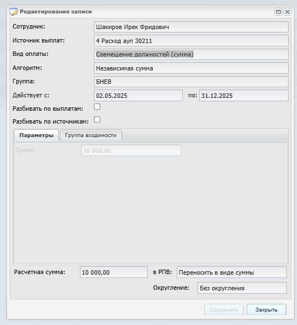297x325 pixels.
Task: Click the greyed Сумма: label
Action: tap(26, 150)
